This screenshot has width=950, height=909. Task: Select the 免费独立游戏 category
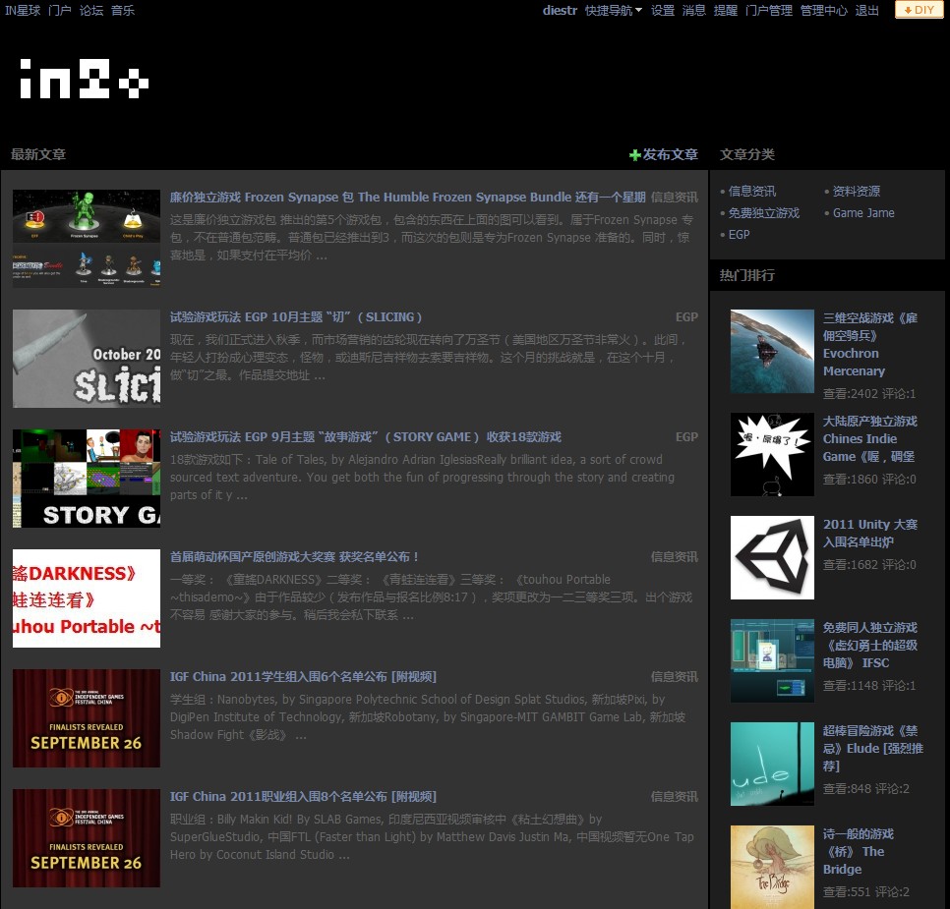(764, 213)
